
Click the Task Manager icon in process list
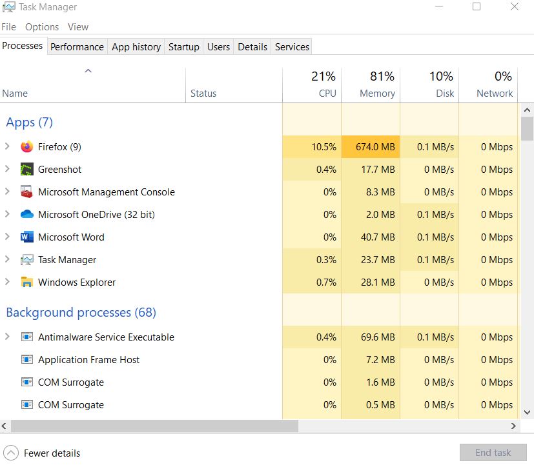(x=26, y=259)
